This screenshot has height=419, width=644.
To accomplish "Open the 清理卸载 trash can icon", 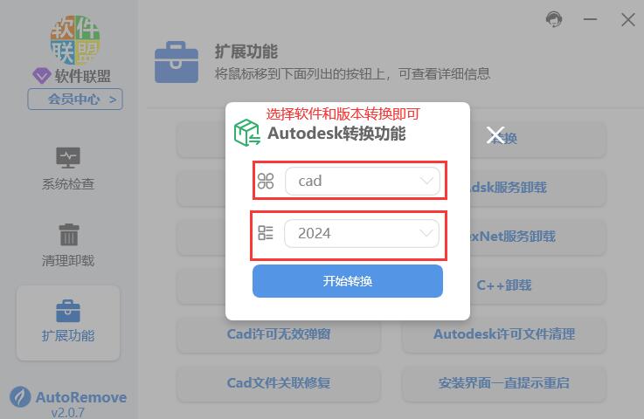I will point(69,235).
